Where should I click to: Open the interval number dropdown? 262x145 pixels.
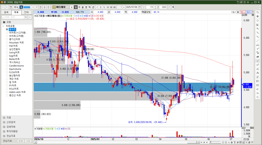(124, 7)
